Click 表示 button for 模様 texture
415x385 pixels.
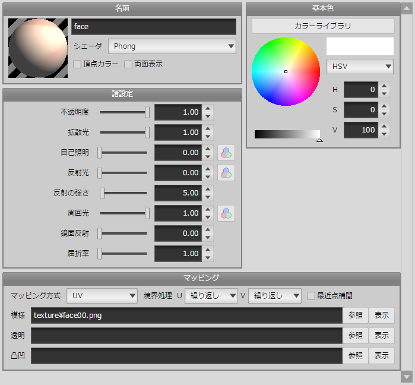(382, 315)
